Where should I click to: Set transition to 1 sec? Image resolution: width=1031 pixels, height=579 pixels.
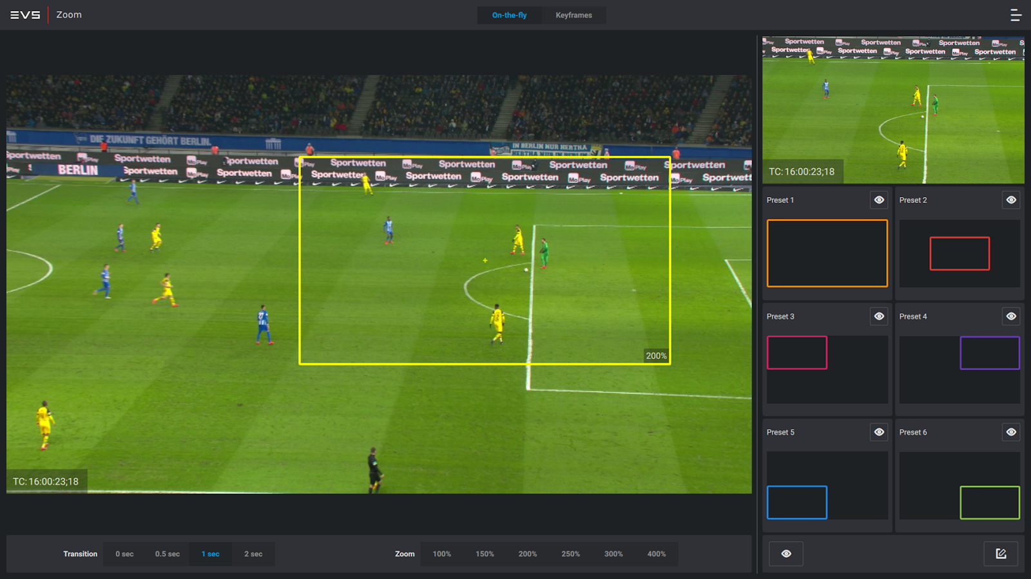(x=210, y=554)
